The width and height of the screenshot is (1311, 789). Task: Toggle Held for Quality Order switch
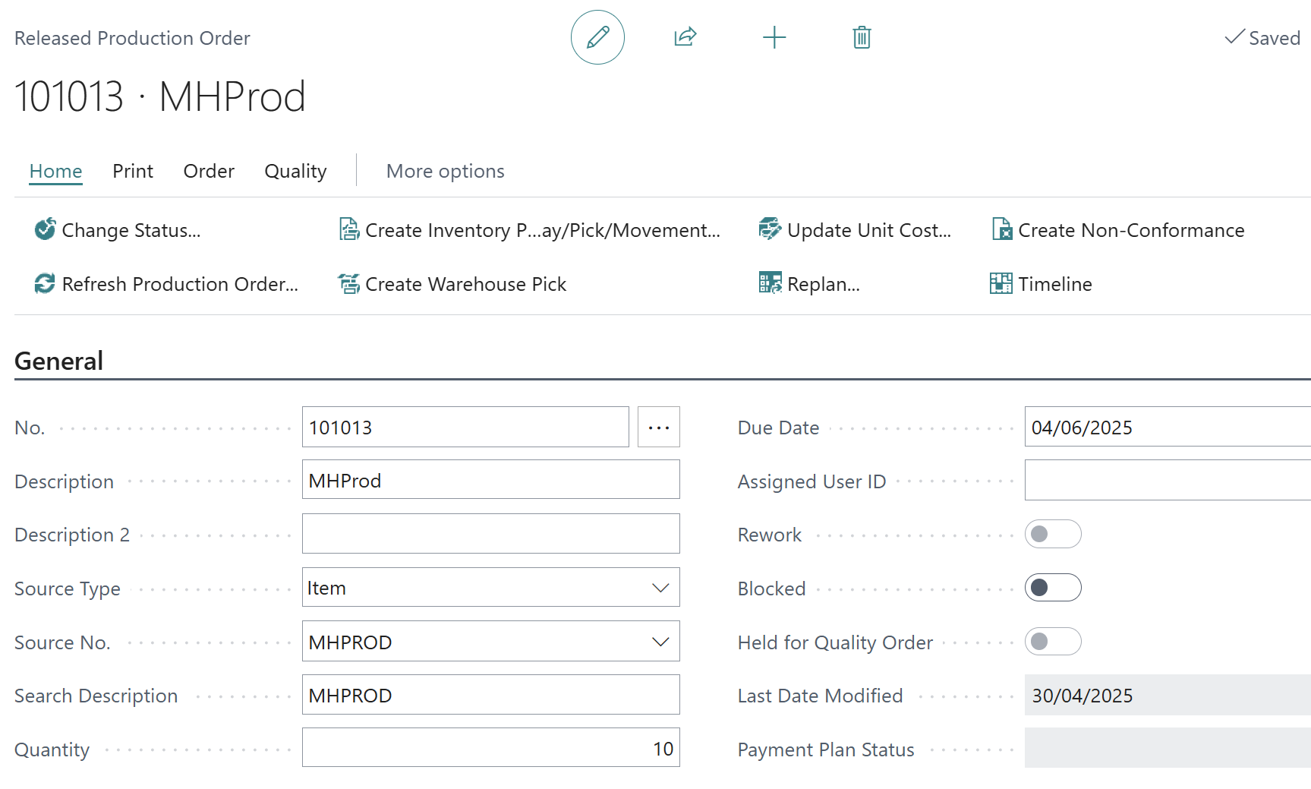(x=1052, y=642)
